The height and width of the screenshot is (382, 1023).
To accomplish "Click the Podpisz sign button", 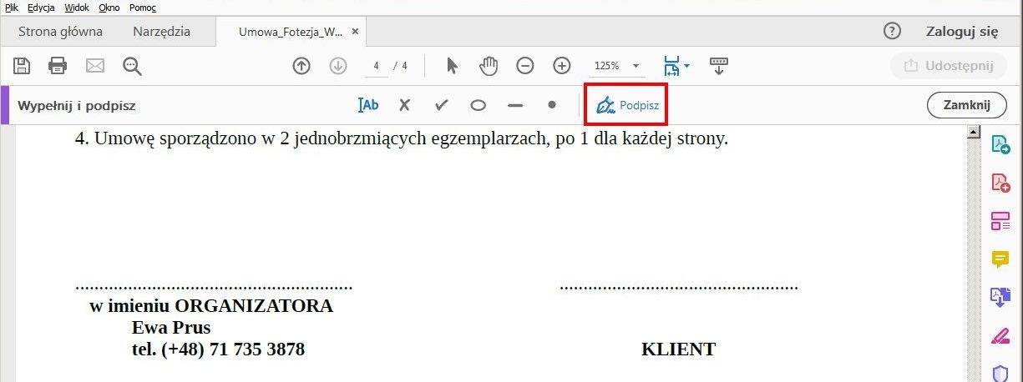I will click(x=625, y=106).
